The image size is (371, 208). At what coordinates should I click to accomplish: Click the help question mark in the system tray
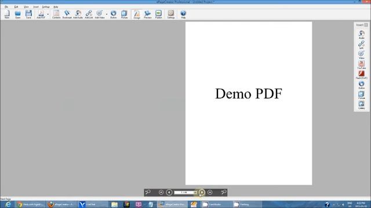click(327, 205)
